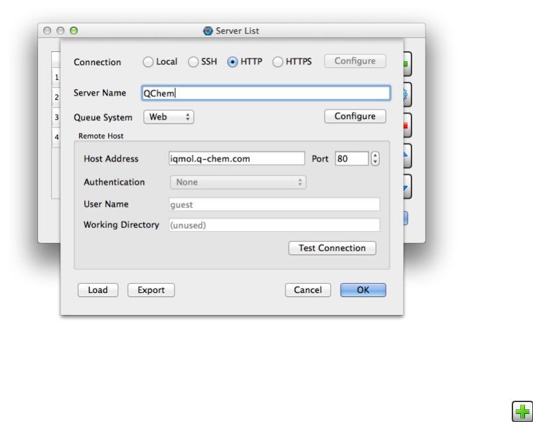Click the up-arrow button in Server List window

(x=408, y=156)
